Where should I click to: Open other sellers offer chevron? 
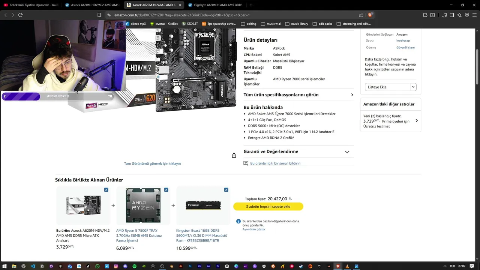point(417,121)
